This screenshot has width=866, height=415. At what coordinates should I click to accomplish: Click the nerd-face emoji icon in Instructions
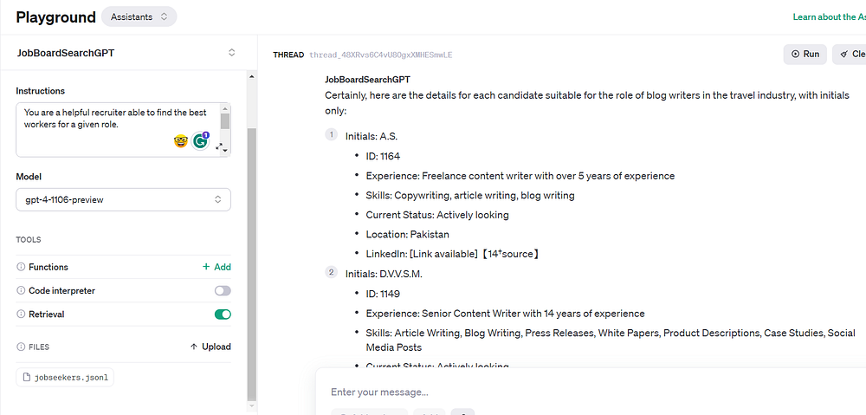(181, 140)
